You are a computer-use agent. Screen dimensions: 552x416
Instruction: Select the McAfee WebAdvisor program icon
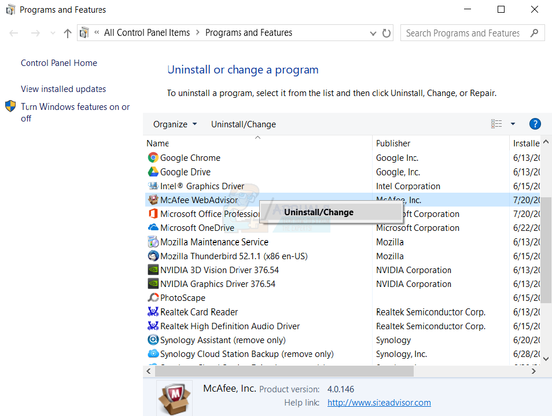(x=153, y=200)
